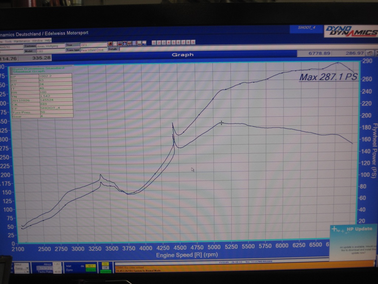Viewport: 378px width, 284px height.
Task: Select numbered run button 1
Action: tap(154, 43)
